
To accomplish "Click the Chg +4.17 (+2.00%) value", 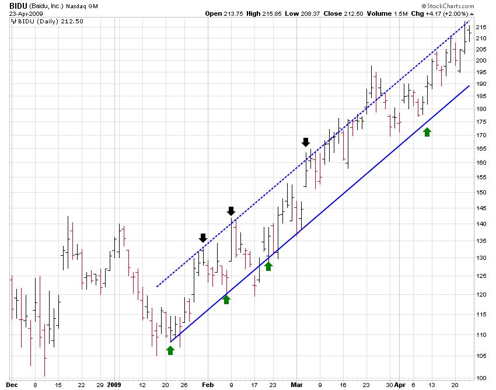I will 439,13.
